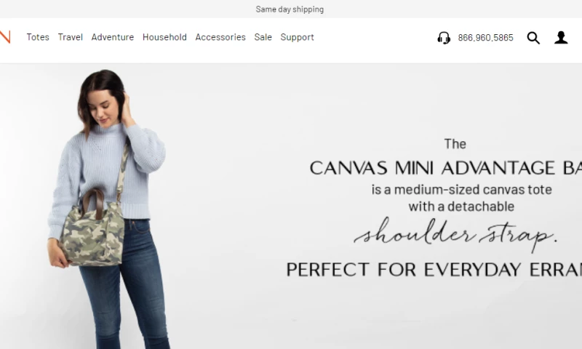Call the 866.960.5865 phone number link
This screenshot has width=582, height=349.
click(x=485, y=38)
